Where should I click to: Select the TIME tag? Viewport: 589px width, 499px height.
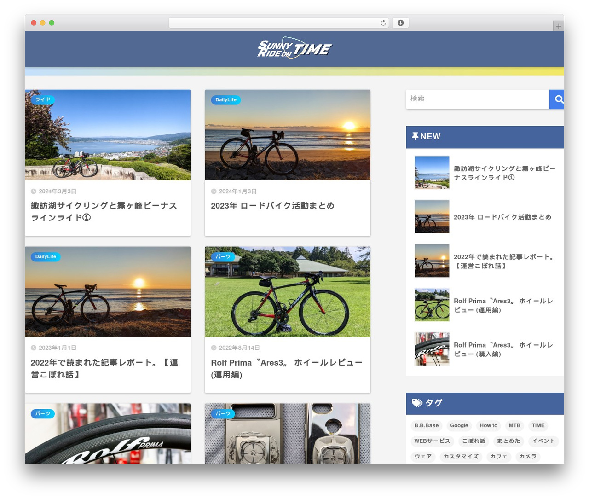(x=538, y=426)
